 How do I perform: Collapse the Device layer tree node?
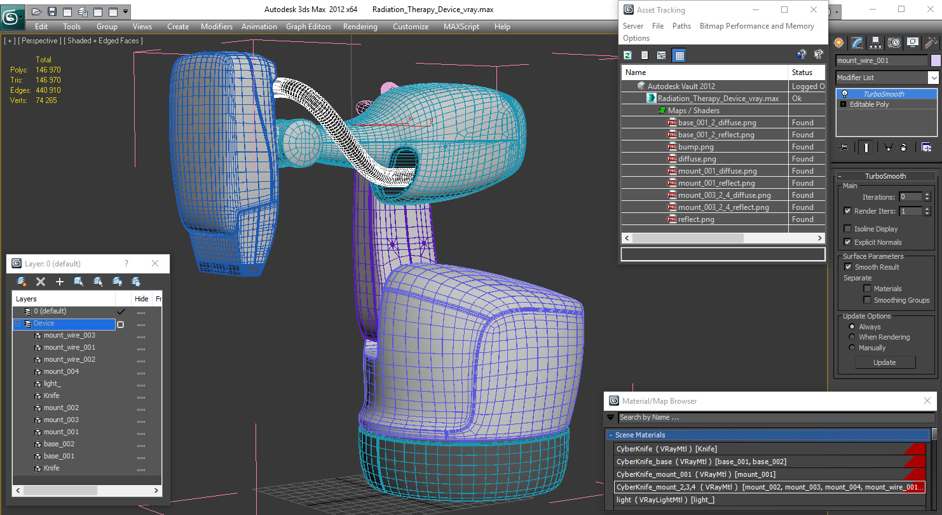(17, 324)
